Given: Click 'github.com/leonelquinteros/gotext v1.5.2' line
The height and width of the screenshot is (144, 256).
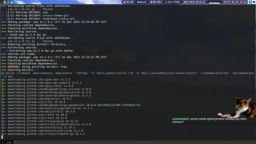Looking at the screenshot, I should [46, 96].
